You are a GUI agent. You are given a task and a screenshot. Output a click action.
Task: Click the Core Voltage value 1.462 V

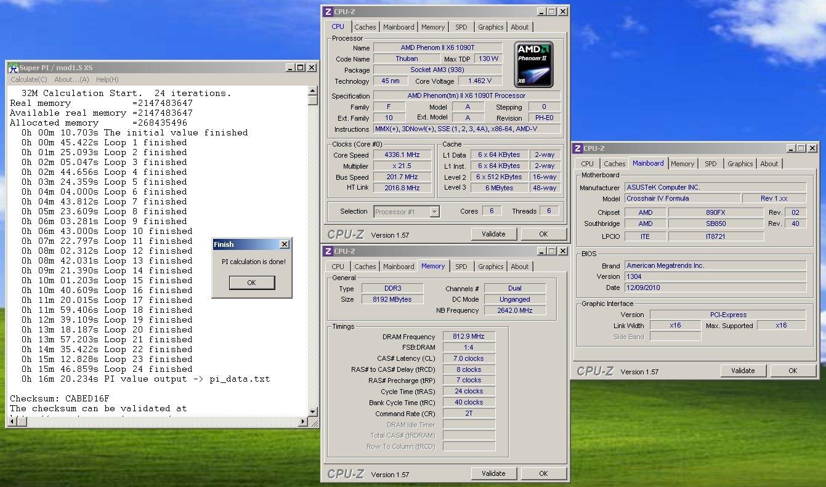coord(479,81)
